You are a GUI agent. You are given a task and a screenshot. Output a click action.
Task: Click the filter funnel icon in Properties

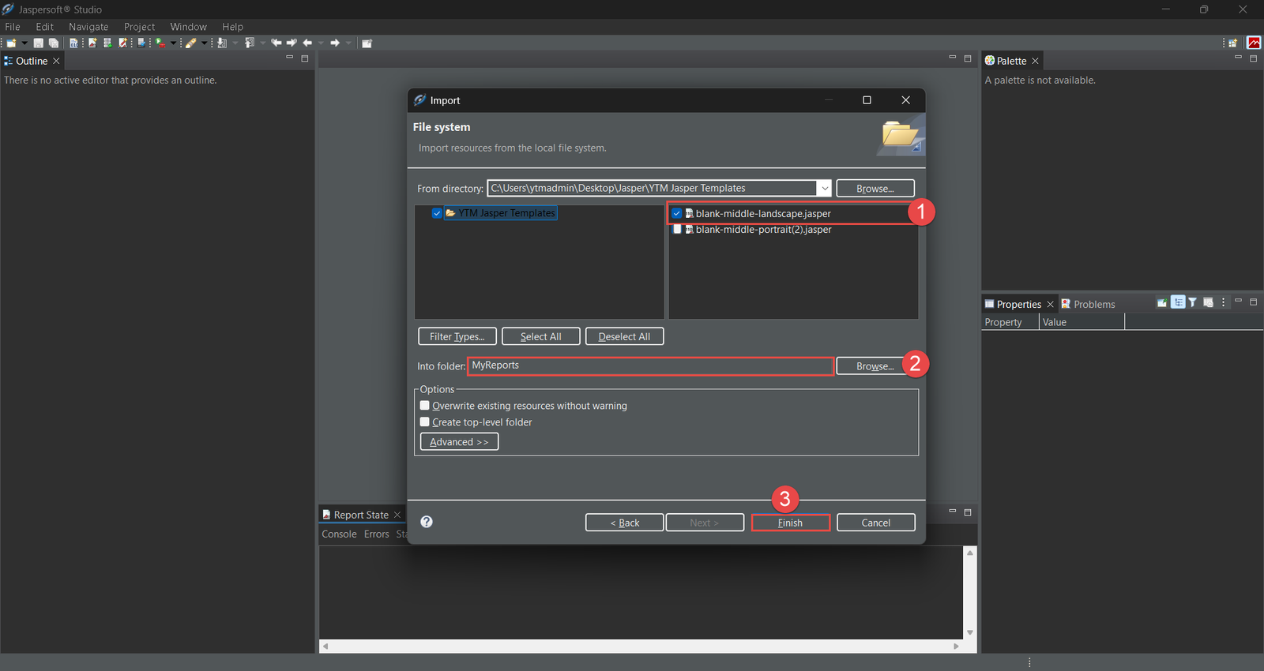tap(1193, 303)
